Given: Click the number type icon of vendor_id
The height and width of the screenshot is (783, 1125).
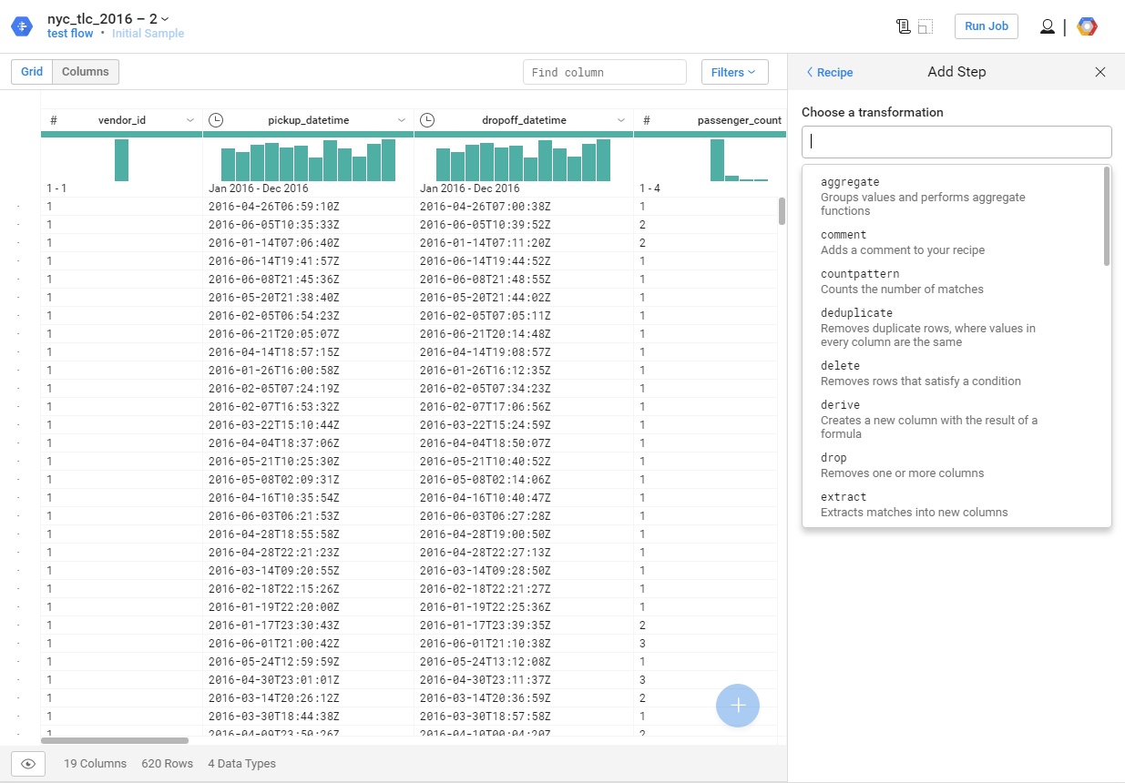Looking at the screenshot, I should tap(54, 120).
